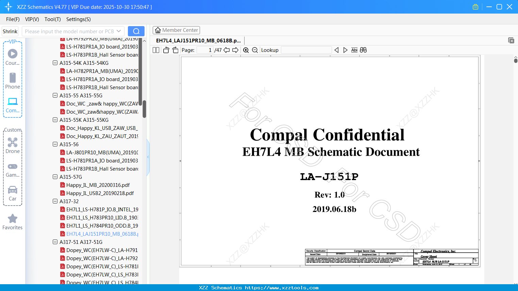Click the Shrink button

(x=10, y=31)
